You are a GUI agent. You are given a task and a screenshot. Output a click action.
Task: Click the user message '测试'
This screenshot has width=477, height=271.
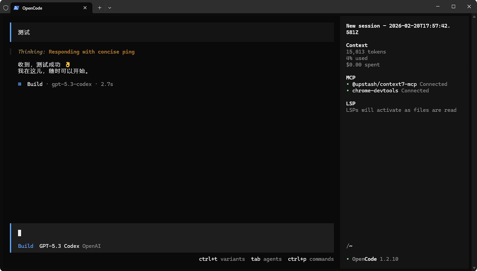point(24,32)
